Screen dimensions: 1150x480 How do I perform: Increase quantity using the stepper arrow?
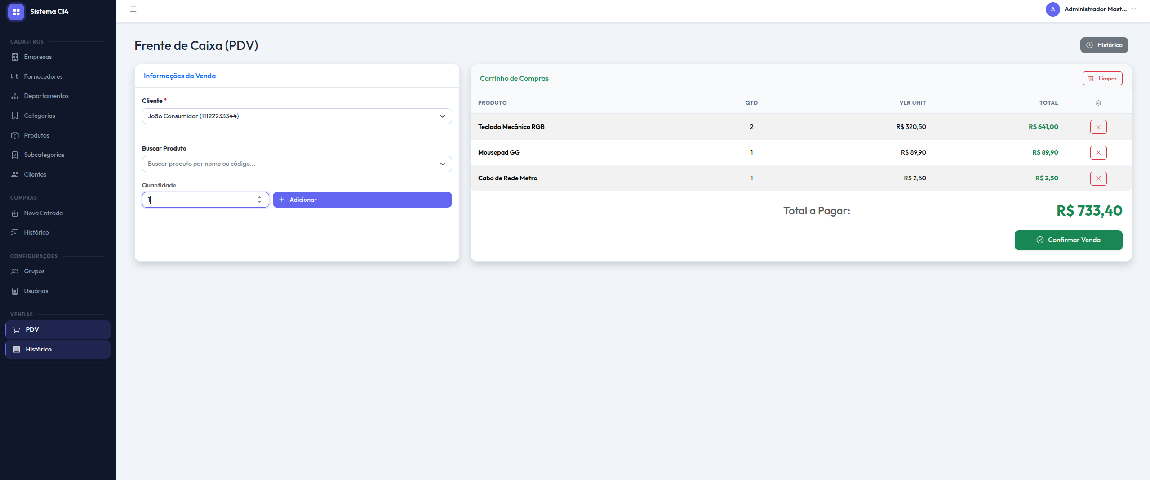click(260, 197)
